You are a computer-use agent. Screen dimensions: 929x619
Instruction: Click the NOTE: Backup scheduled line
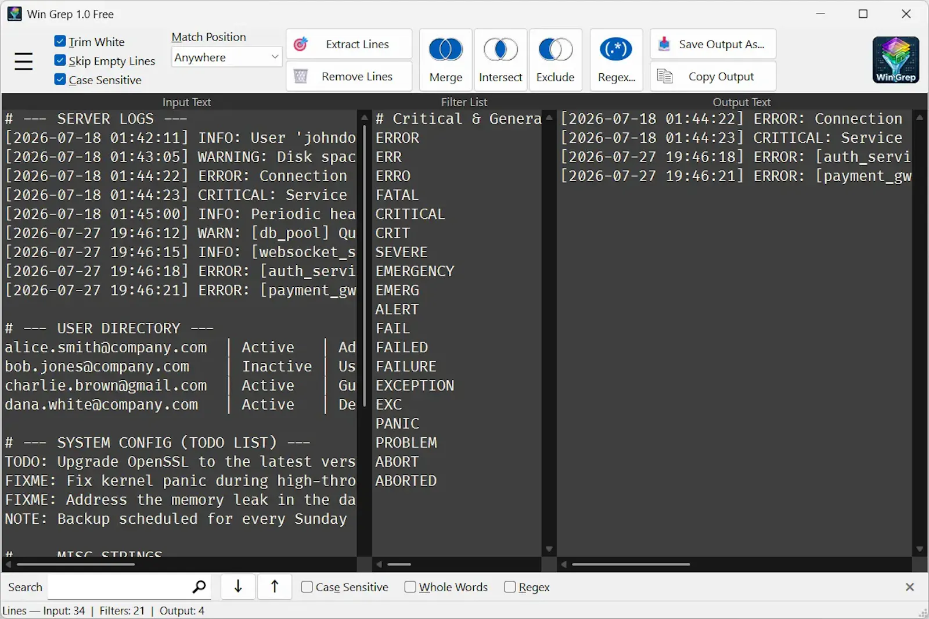pos(176,519)
